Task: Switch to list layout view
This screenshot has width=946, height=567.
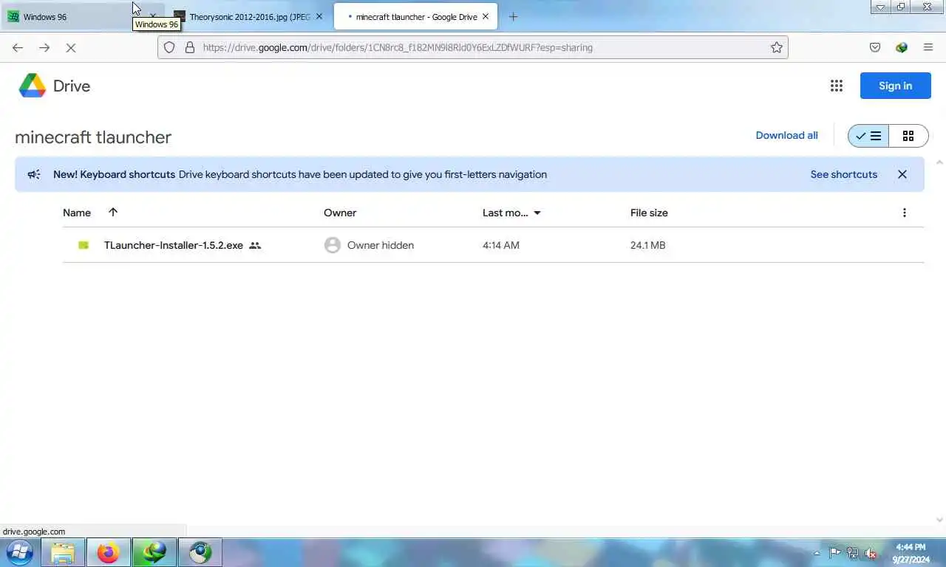Action: click(868, 136)
